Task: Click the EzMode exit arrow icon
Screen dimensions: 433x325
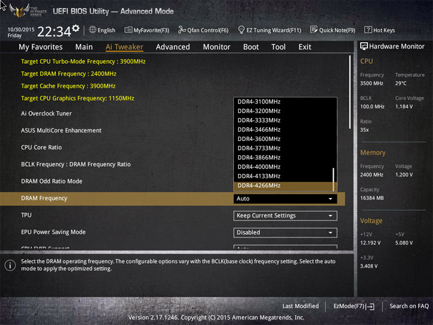Action: coord(370,306)
